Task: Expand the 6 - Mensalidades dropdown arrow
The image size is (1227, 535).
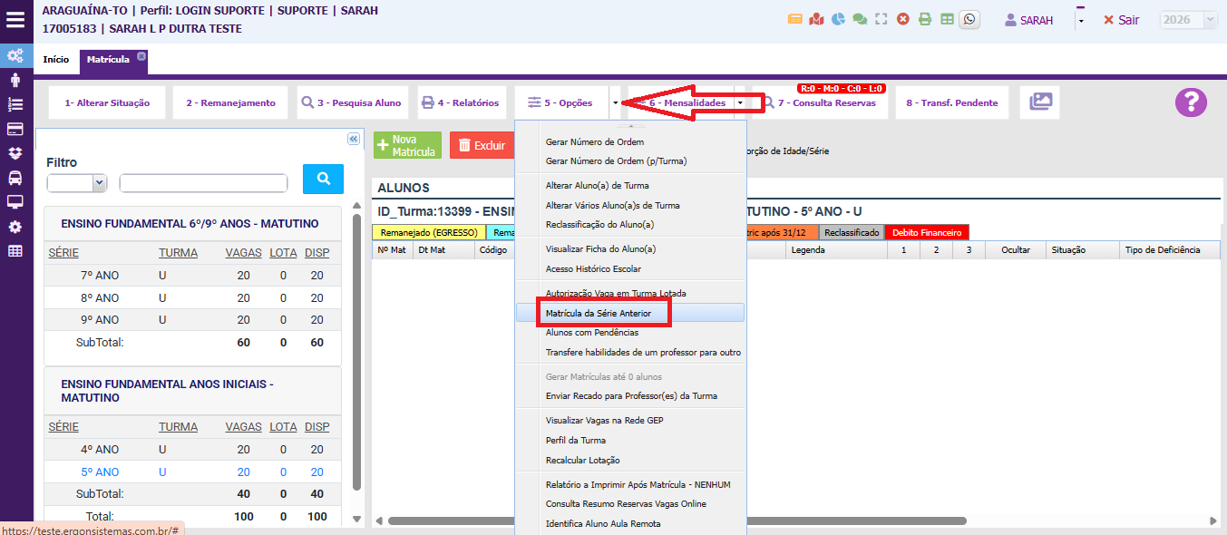Action: click(x=740, y=103)
